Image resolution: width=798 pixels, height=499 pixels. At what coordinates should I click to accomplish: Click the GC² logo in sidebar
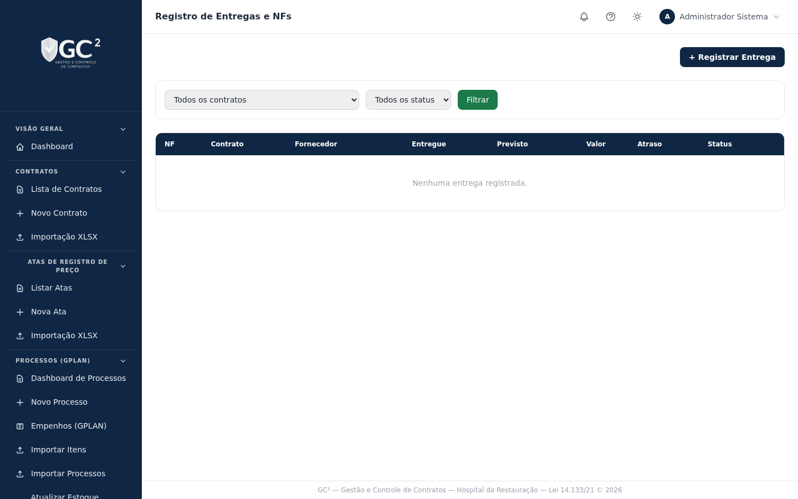tap(71, 52)
